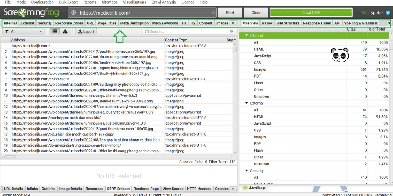Expand hidden bottom tabs after Cookies

(x=233, y=189)
